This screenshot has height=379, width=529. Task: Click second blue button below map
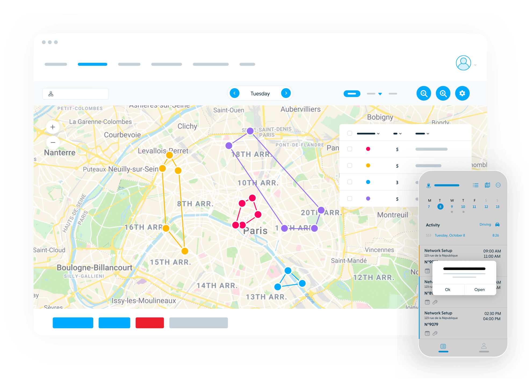pyautogui.click(x=114, y=323)
